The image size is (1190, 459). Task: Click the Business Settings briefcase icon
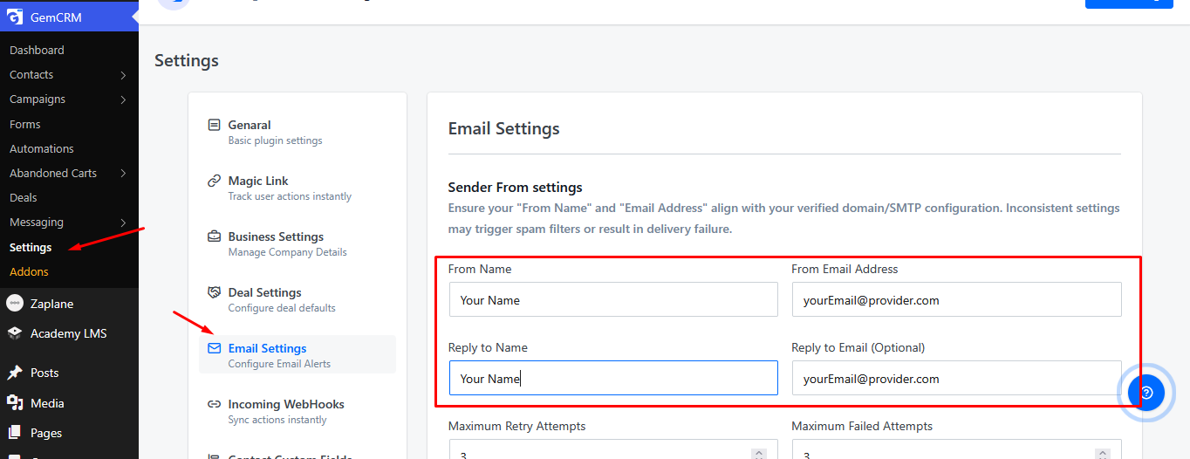214,236
